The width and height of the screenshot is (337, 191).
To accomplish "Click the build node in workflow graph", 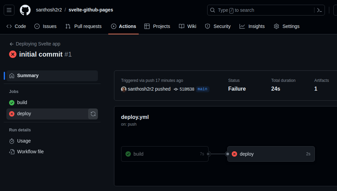I will pos(164,154).
